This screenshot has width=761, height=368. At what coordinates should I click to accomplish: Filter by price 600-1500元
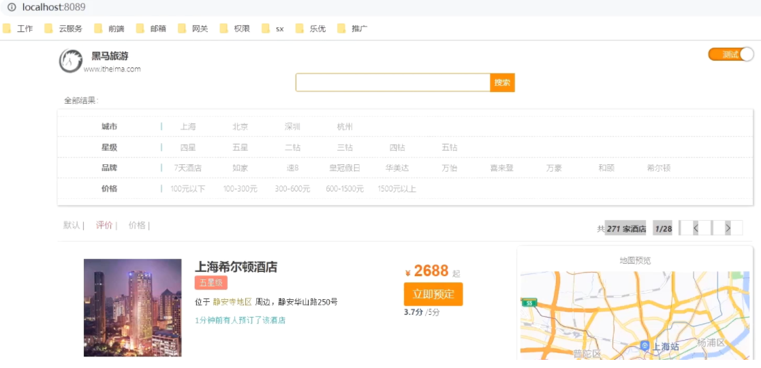pos(345,189)
